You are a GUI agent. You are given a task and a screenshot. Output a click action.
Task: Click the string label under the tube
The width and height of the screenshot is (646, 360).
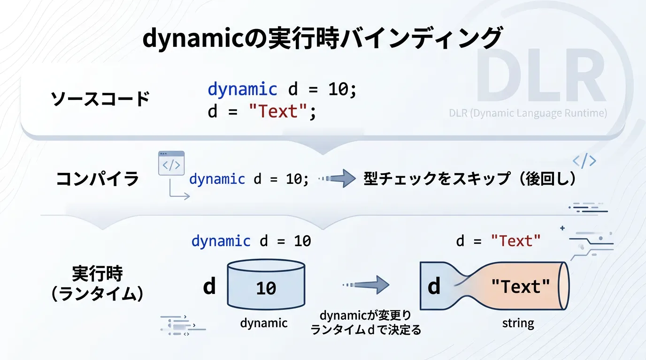click(x=518, y=323)
